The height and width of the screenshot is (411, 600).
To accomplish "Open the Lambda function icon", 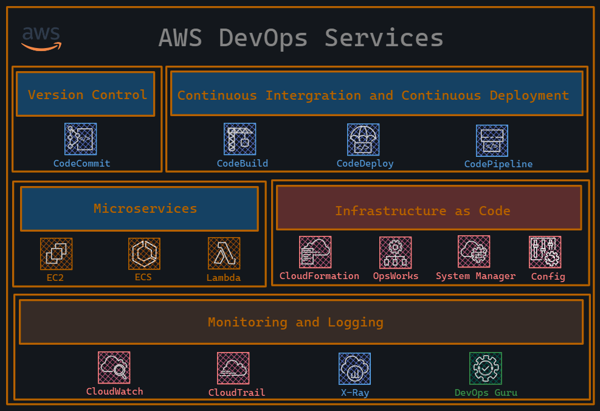I will pos(223,254).
